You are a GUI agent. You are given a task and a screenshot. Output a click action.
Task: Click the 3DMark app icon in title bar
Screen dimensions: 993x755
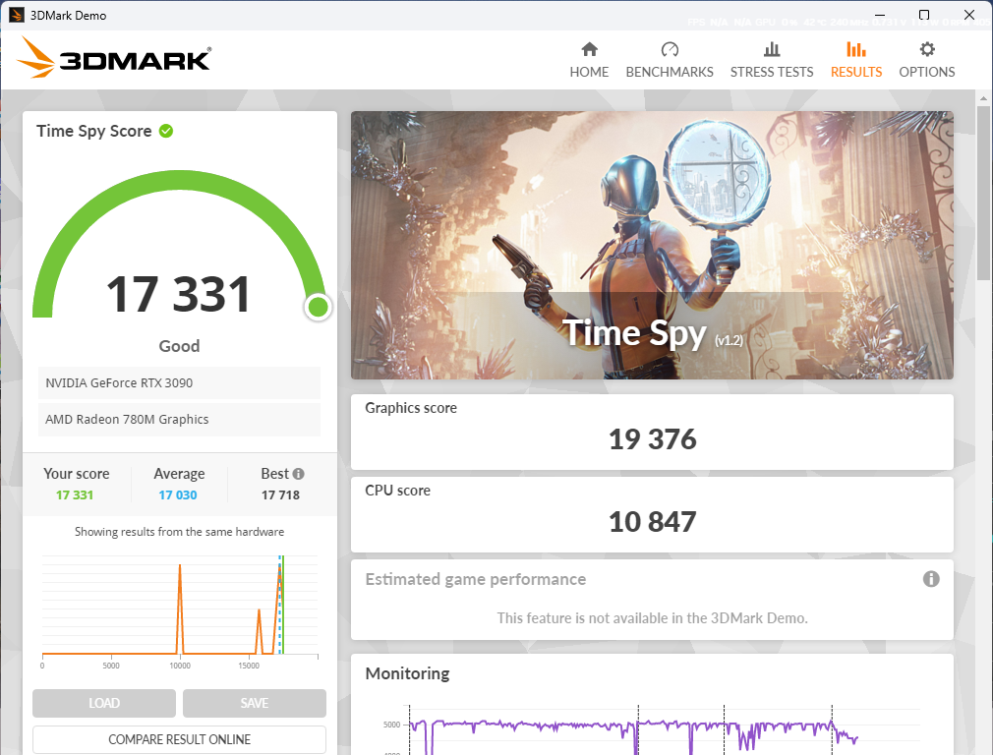(17, 15)
